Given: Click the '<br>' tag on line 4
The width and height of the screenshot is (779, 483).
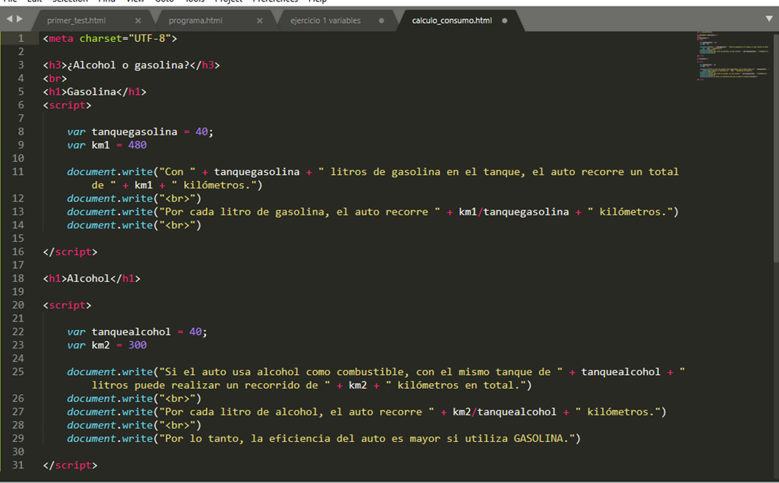Looking at the screenshot, I should pyautogui.click(x=54, y=79).
